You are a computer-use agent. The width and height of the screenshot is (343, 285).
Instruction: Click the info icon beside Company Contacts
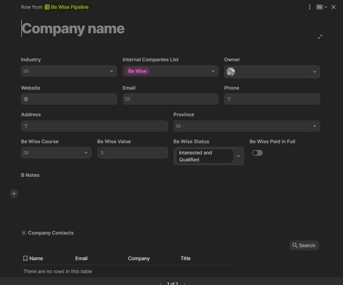[24, 233]
